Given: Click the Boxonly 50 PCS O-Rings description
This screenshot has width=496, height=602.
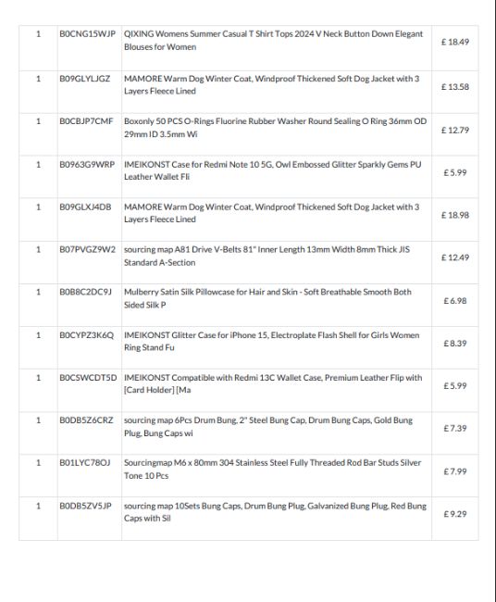Looking at the screenshot, I should pos(275,128).
